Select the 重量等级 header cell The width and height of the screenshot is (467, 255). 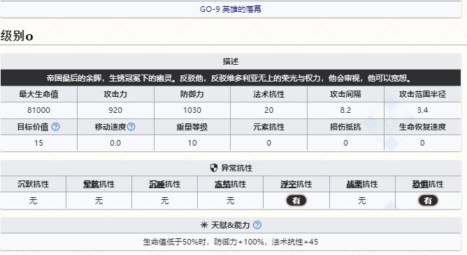click(192, 127)
